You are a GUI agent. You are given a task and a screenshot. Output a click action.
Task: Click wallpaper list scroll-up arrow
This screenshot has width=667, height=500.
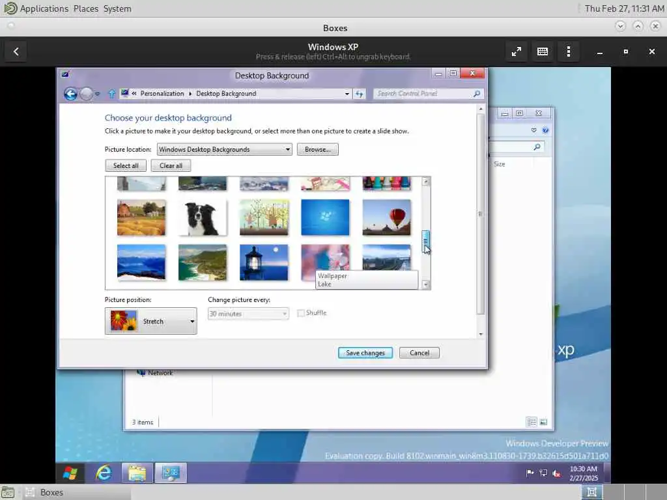point(425,182)
